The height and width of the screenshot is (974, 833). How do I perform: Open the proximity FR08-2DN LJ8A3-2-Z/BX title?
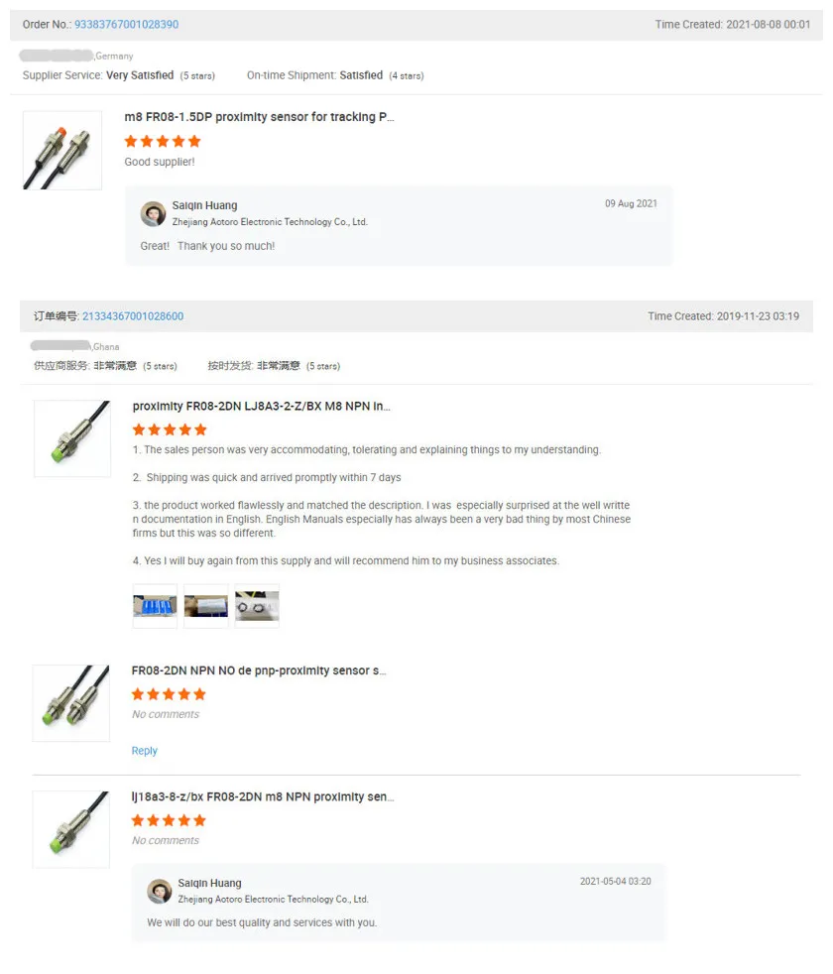click(262, 407)
